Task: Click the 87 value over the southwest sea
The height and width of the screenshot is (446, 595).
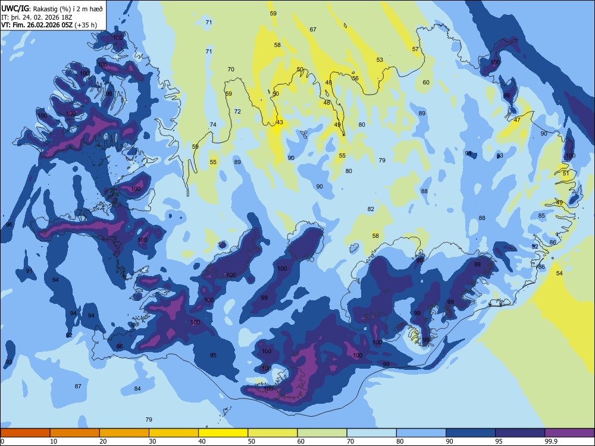Action: (x=78, y=386)
